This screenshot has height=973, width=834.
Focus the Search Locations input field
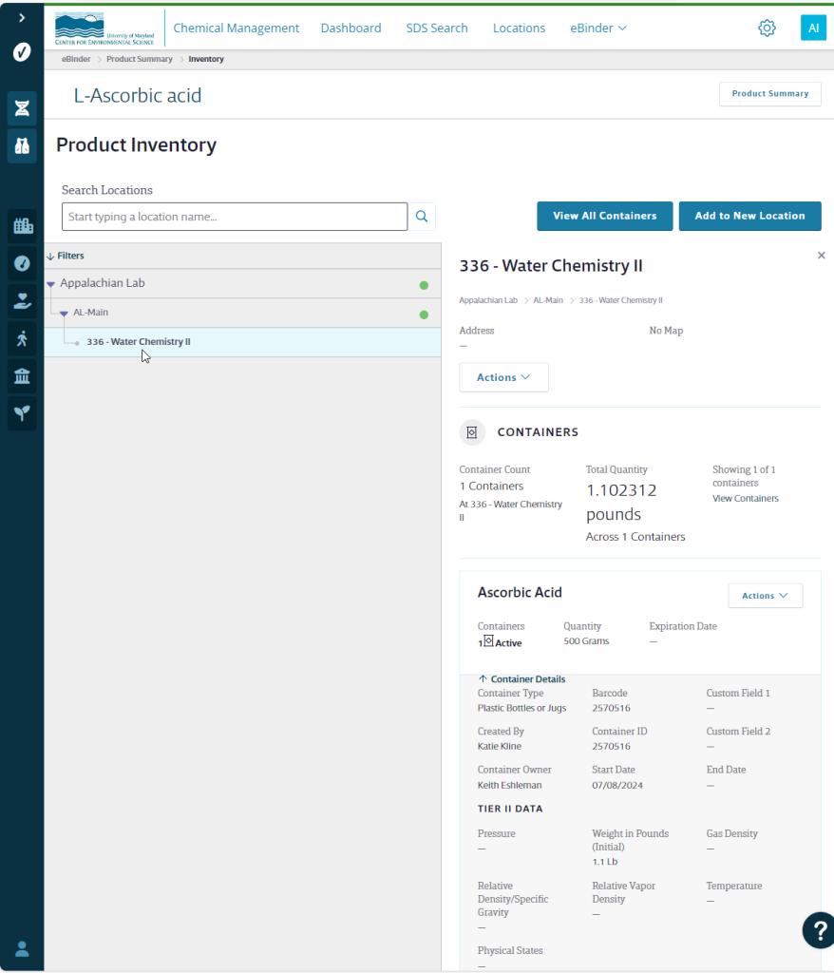click(235, 217)
